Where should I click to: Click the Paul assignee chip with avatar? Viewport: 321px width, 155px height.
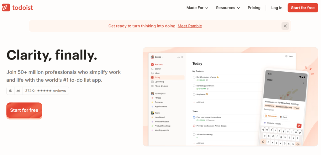pyautogui.click(x=283, y=117)
